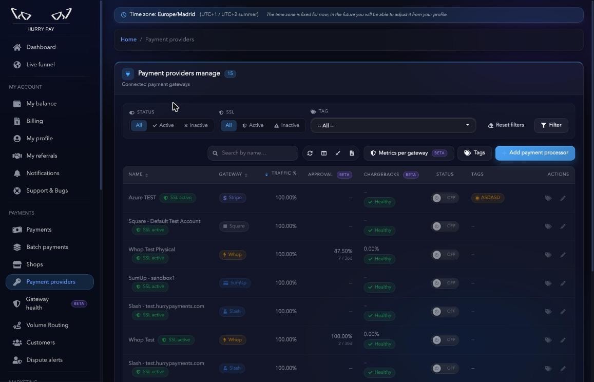The width and height of the screenshot is (594, 382).
Task: Open the TAG filter dropdown
Action: tap(393, 125)
